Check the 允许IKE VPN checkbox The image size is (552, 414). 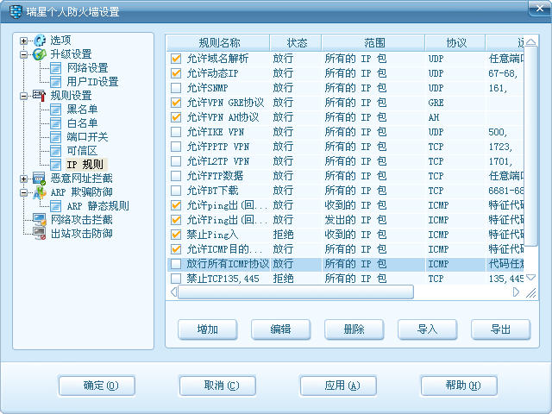(176, 132)
